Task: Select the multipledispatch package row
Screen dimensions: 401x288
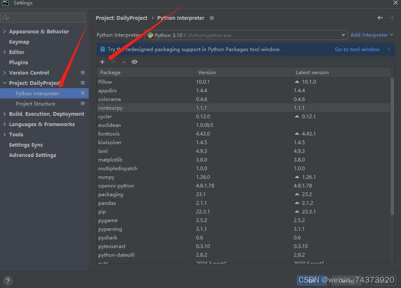Action: tap(244, 168)
